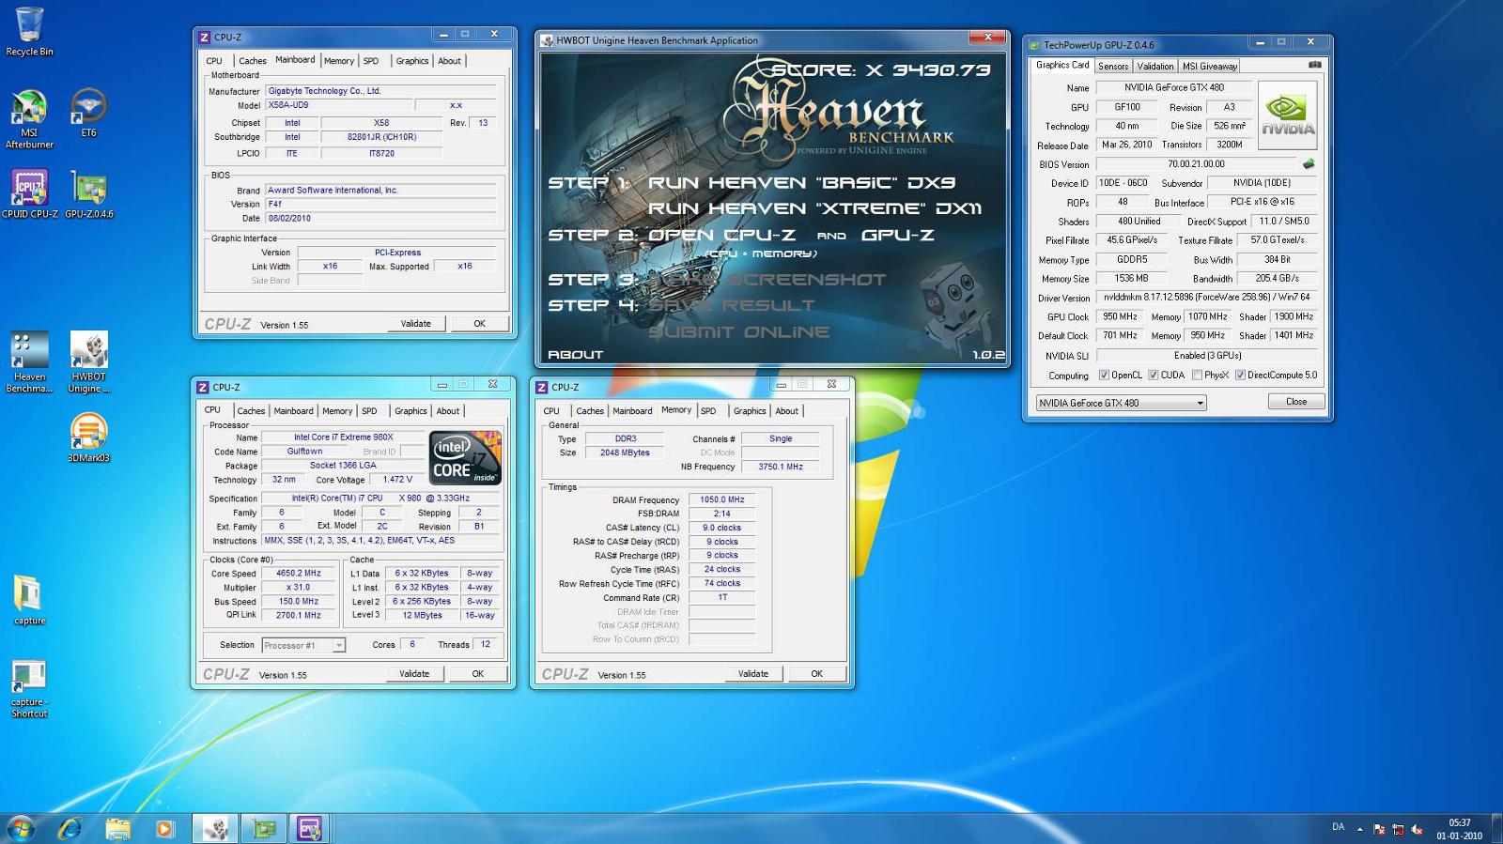
Task: Launch MSI Afterburner desktop icon
Action: pyautogui.click(x=29, y=119)
